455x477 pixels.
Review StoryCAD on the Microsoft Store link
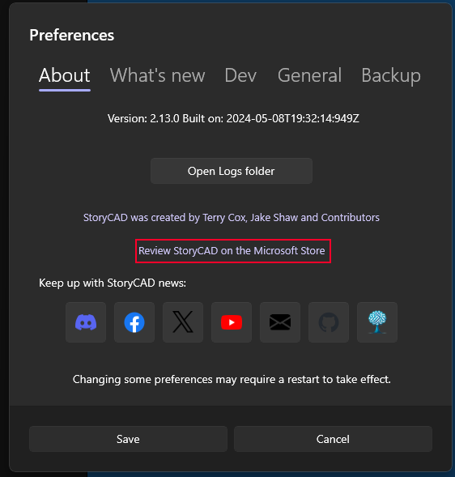(232, 251)
